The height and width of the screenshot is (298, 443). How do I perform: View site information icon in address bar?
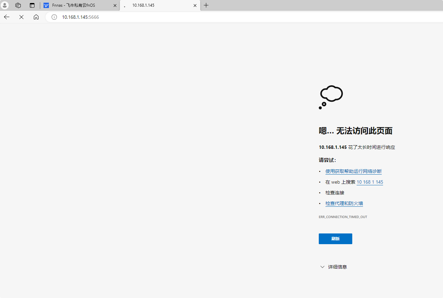click(54, 17)
